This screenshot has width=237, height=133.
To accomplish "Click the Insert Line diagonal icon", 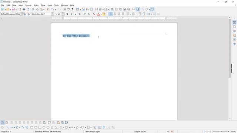I will coord(143,9).
